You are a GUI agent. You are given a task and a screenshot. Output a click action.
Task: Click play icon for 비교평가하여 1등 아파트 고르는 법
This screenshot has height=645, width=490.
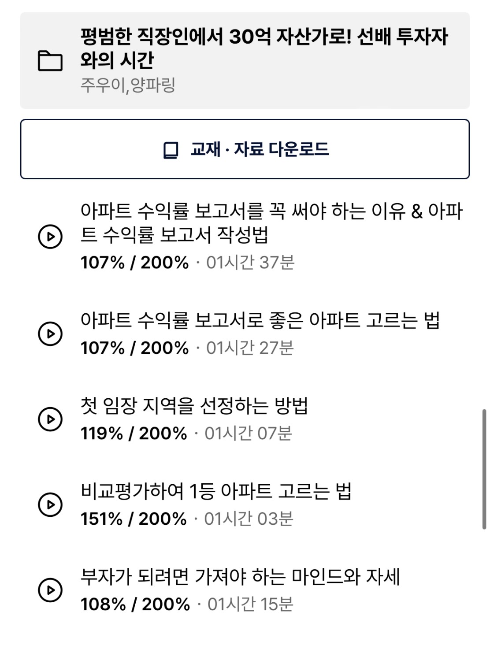point(50,504)
